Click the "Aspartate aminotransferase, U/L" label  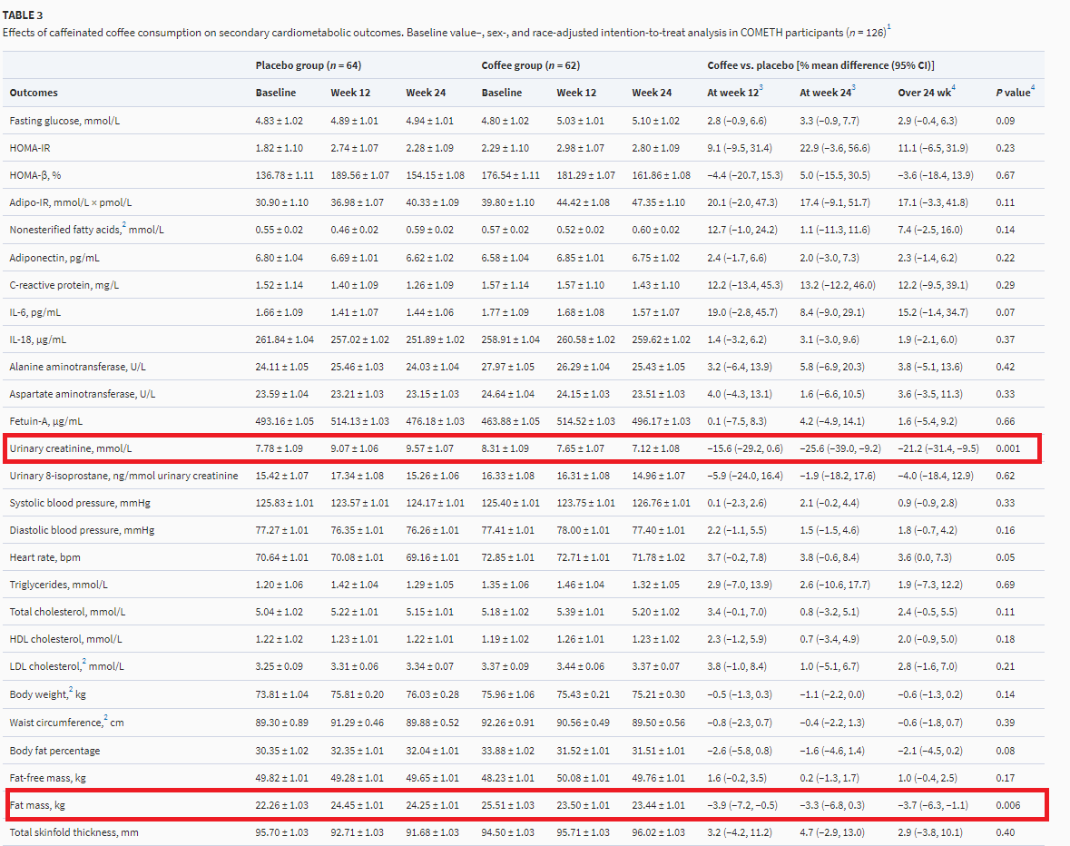[83, 394]
